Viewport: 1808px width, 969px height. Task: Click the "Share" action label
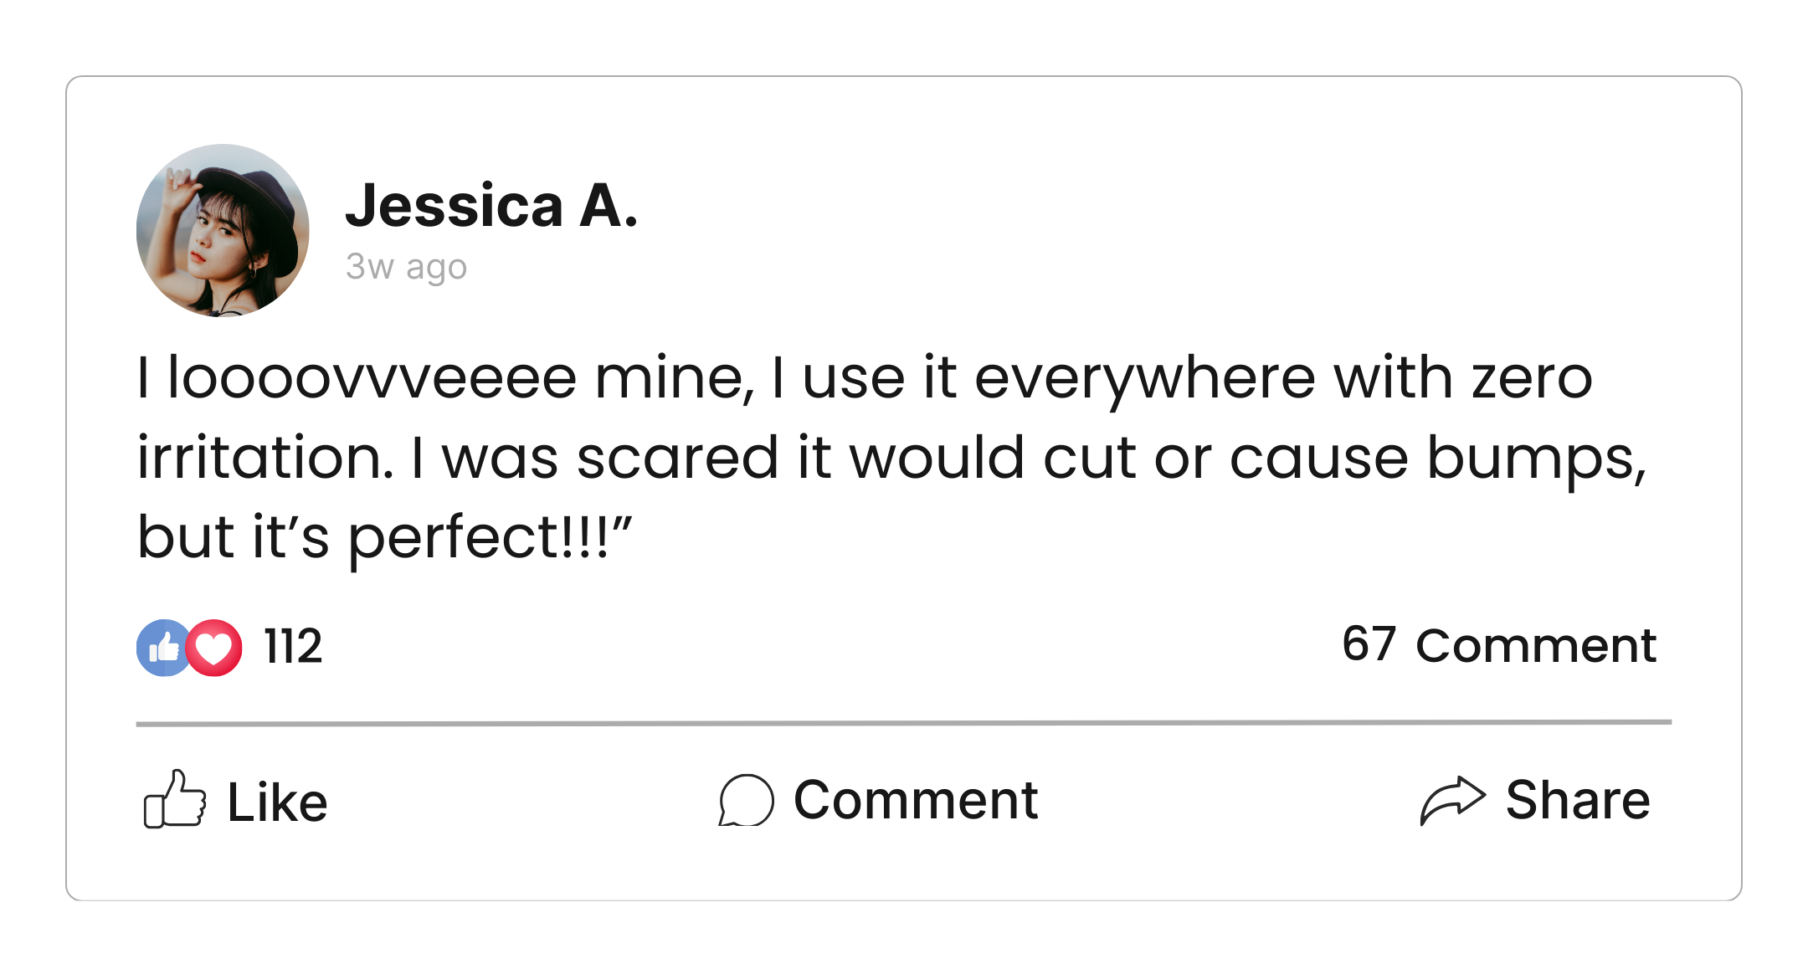pyautogui.click(x=1577, y=800)
